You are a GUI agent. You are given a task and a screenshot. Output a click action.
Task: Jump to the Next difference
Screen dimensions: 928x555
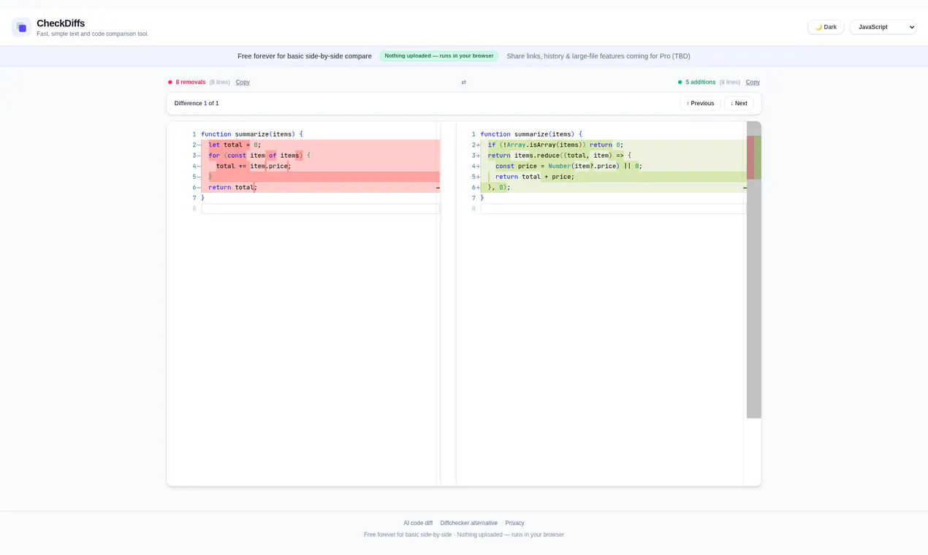pyautogui.click(x=739, y=104)
